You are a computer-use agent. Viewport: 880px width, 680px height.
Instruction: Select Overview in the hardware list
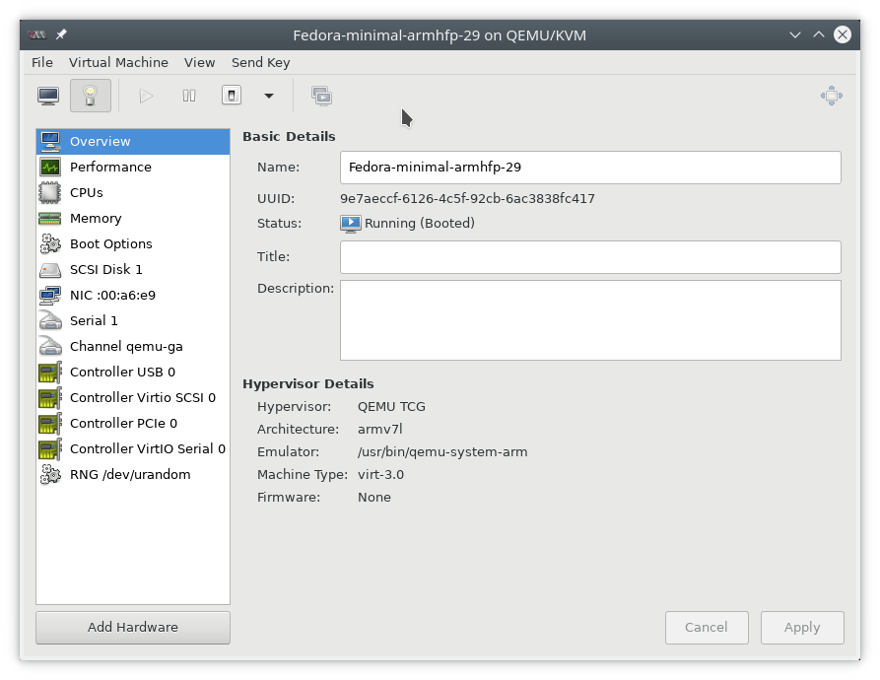tap(133, 141)
